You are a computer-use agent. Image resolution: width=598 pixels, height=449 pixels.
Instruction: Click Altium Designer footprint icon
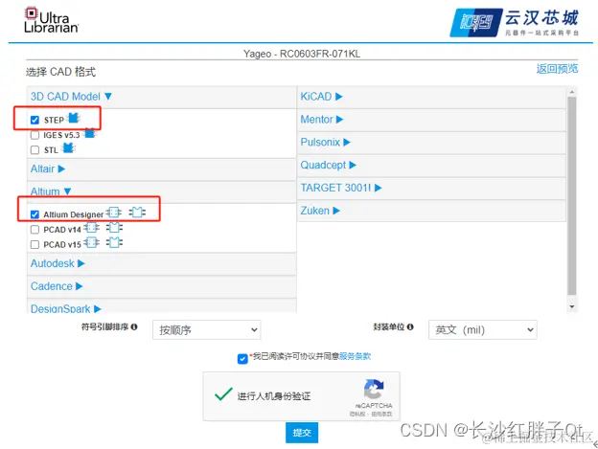click(137, 213)
